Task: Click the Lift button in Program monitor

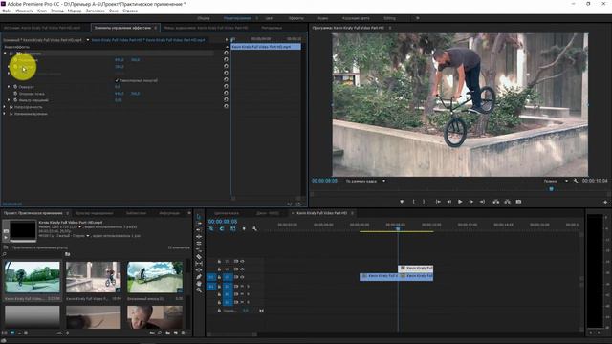Action: click(496, 202)
